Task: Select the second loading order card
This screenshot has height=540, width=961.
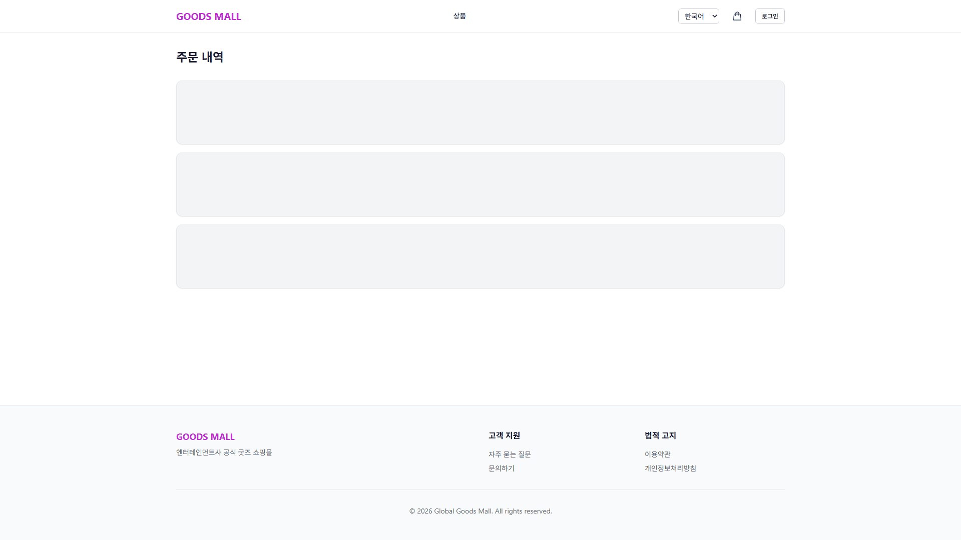Action: (480, 184)
